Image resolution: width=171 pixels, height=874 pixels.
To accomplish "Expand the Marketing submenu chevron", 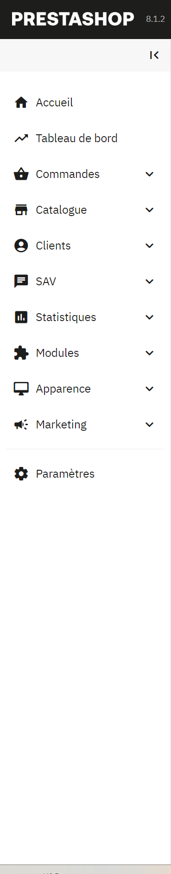I will (149, 424).
